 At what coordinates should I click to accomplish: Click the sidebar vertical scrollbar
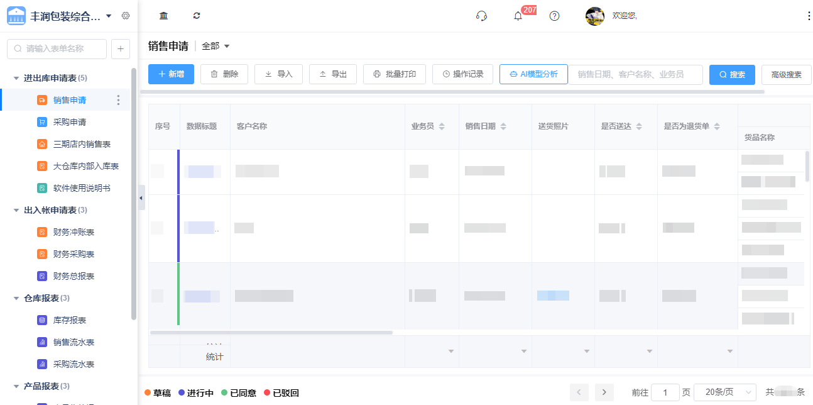(x=134, y=194)
